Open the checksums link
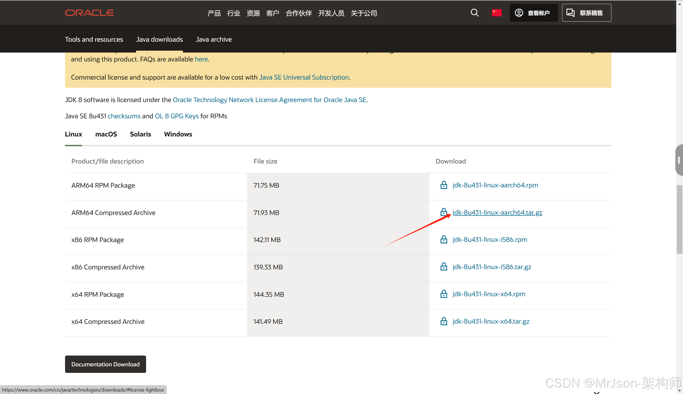Viewport: 683px width, 394px height. [124, 116]
